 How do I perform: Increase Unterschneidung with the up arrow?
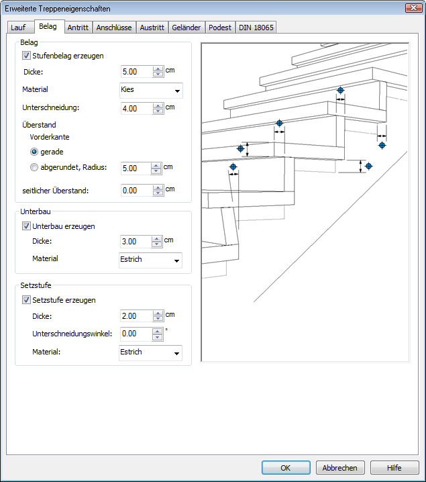pos(158,106)
